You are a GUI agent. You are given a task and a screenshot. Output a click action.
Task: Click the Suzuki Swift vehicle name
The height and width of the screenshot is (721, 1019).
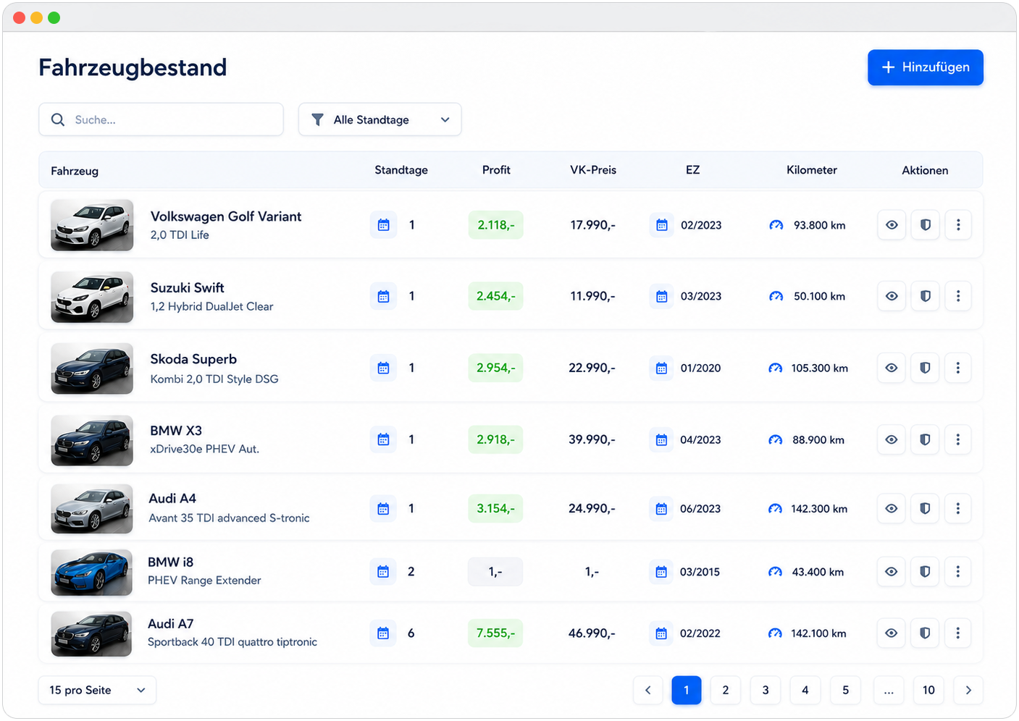188,288
